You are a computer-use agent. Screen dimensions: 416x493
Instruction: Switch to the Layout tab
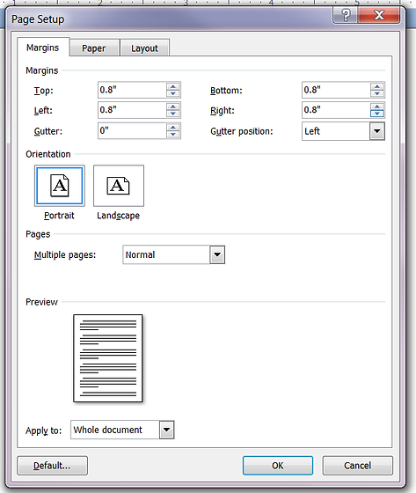point(144,48)
